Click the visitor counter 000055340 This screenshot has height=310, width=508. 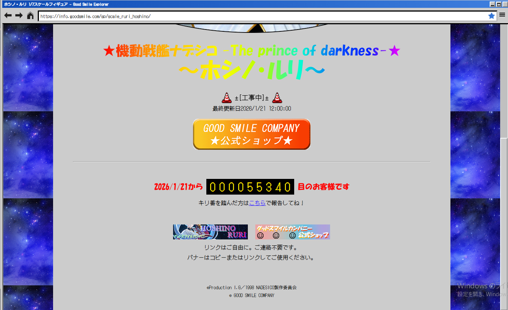250,187
